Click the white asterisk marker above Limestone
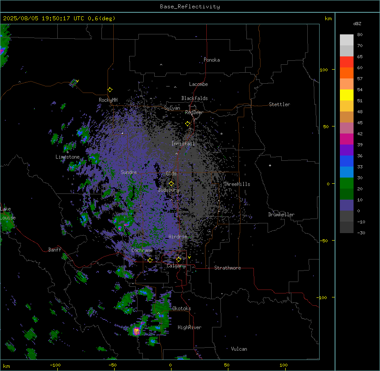380x371 pixels. tap(67, 152)
